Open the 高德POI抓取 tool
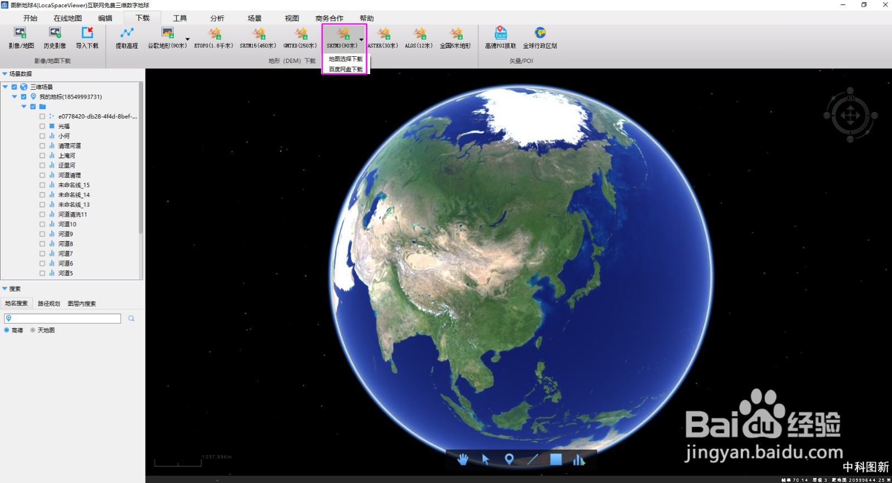The image size is (892, 483). pos(501,37)
